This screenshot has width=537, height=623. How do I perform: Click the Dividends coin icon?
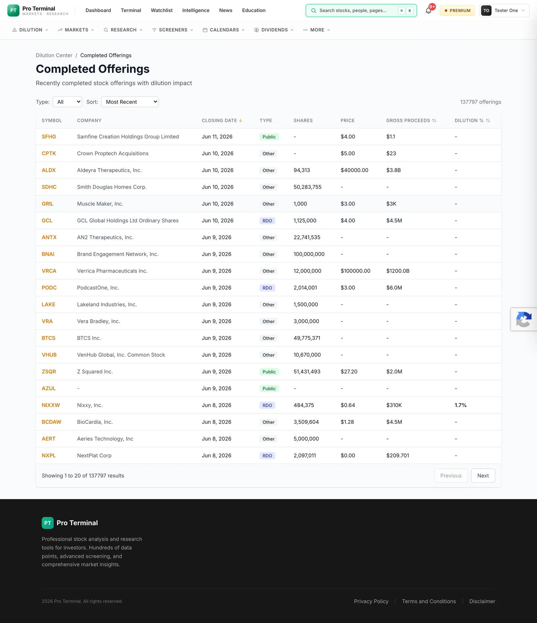pyautogui.click(x=256, y=30)
